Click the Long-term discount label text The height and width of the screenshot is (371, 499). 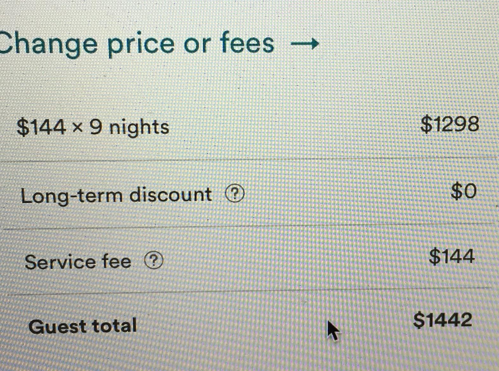[116, 195]
